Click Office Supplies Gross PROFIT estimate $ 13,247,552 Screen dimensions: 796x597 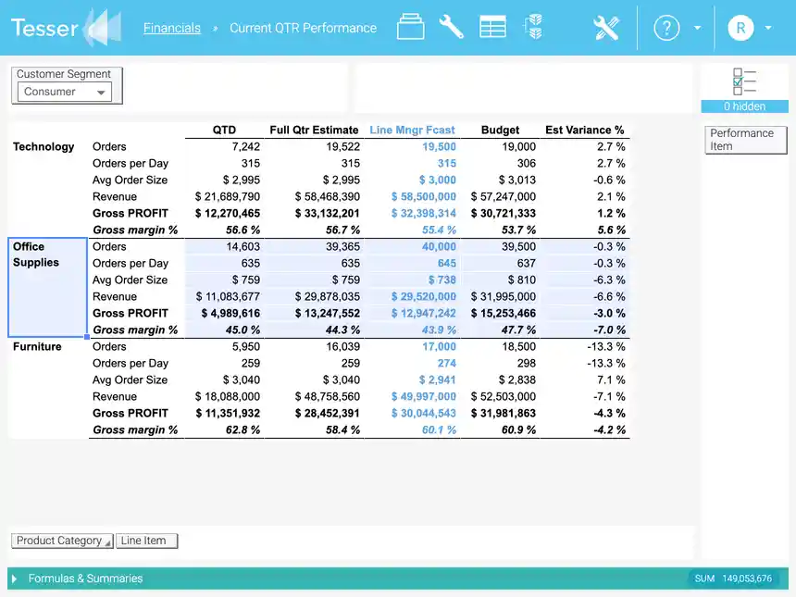pos(327,313)
